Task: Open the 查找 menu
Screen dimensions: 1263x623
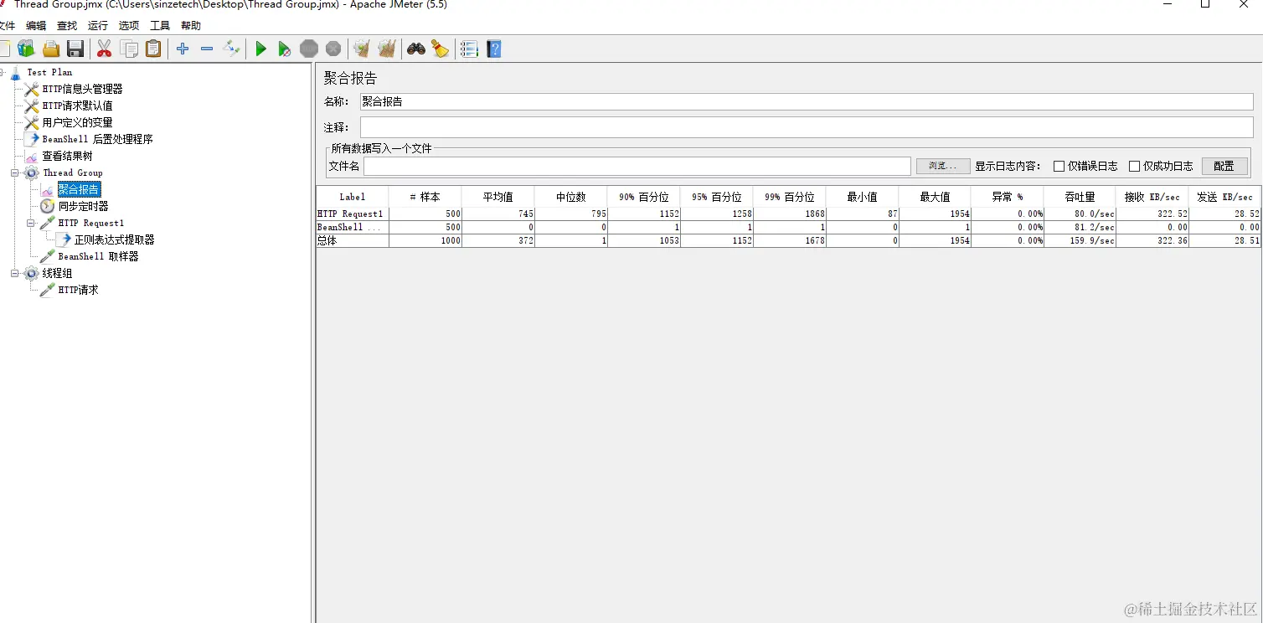Action: (x=67, y=26)
